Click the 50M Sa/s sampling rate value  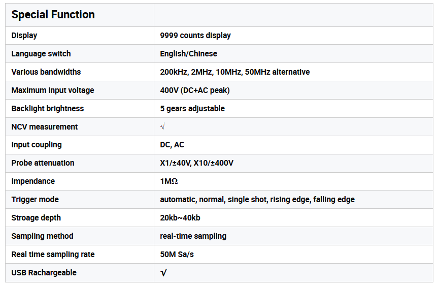(x=177, y=255)
